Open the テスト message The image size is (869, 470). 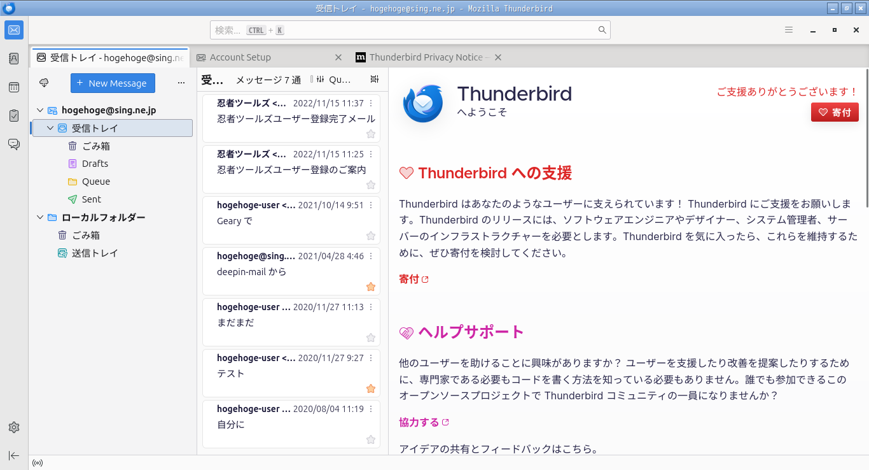291,373
